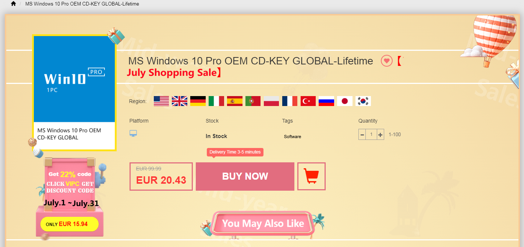Select the French flag region

[x=290, y=101]
